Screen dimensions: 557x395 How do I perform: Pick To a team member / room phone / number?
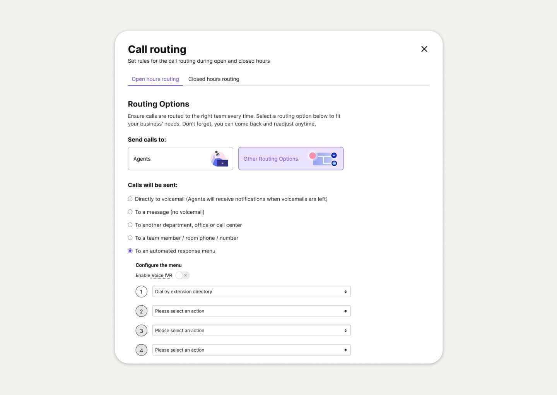130,238
